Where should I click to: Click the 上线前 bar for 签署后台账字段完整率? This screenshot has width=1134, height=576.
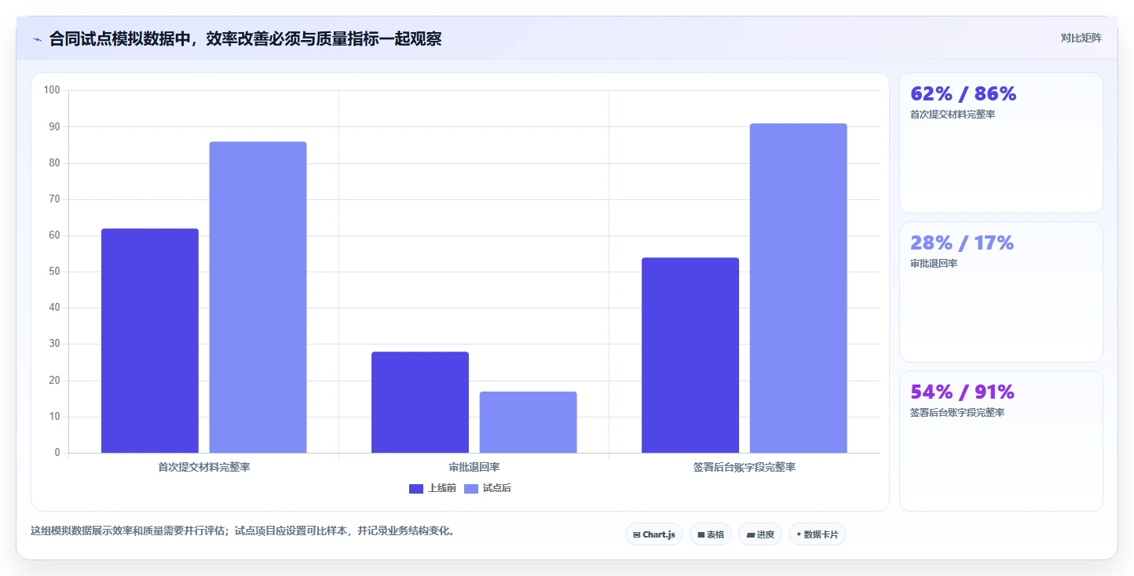click(x=690, y=355)
